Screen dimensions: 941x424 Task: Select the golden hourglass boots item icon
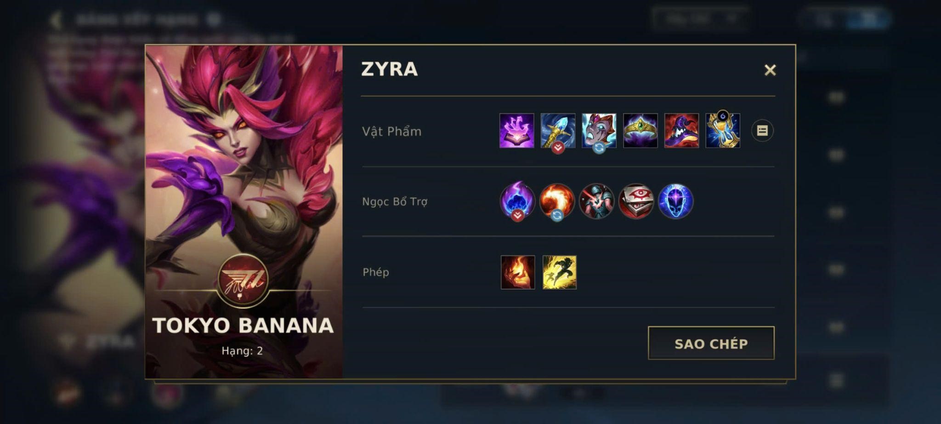723,131
